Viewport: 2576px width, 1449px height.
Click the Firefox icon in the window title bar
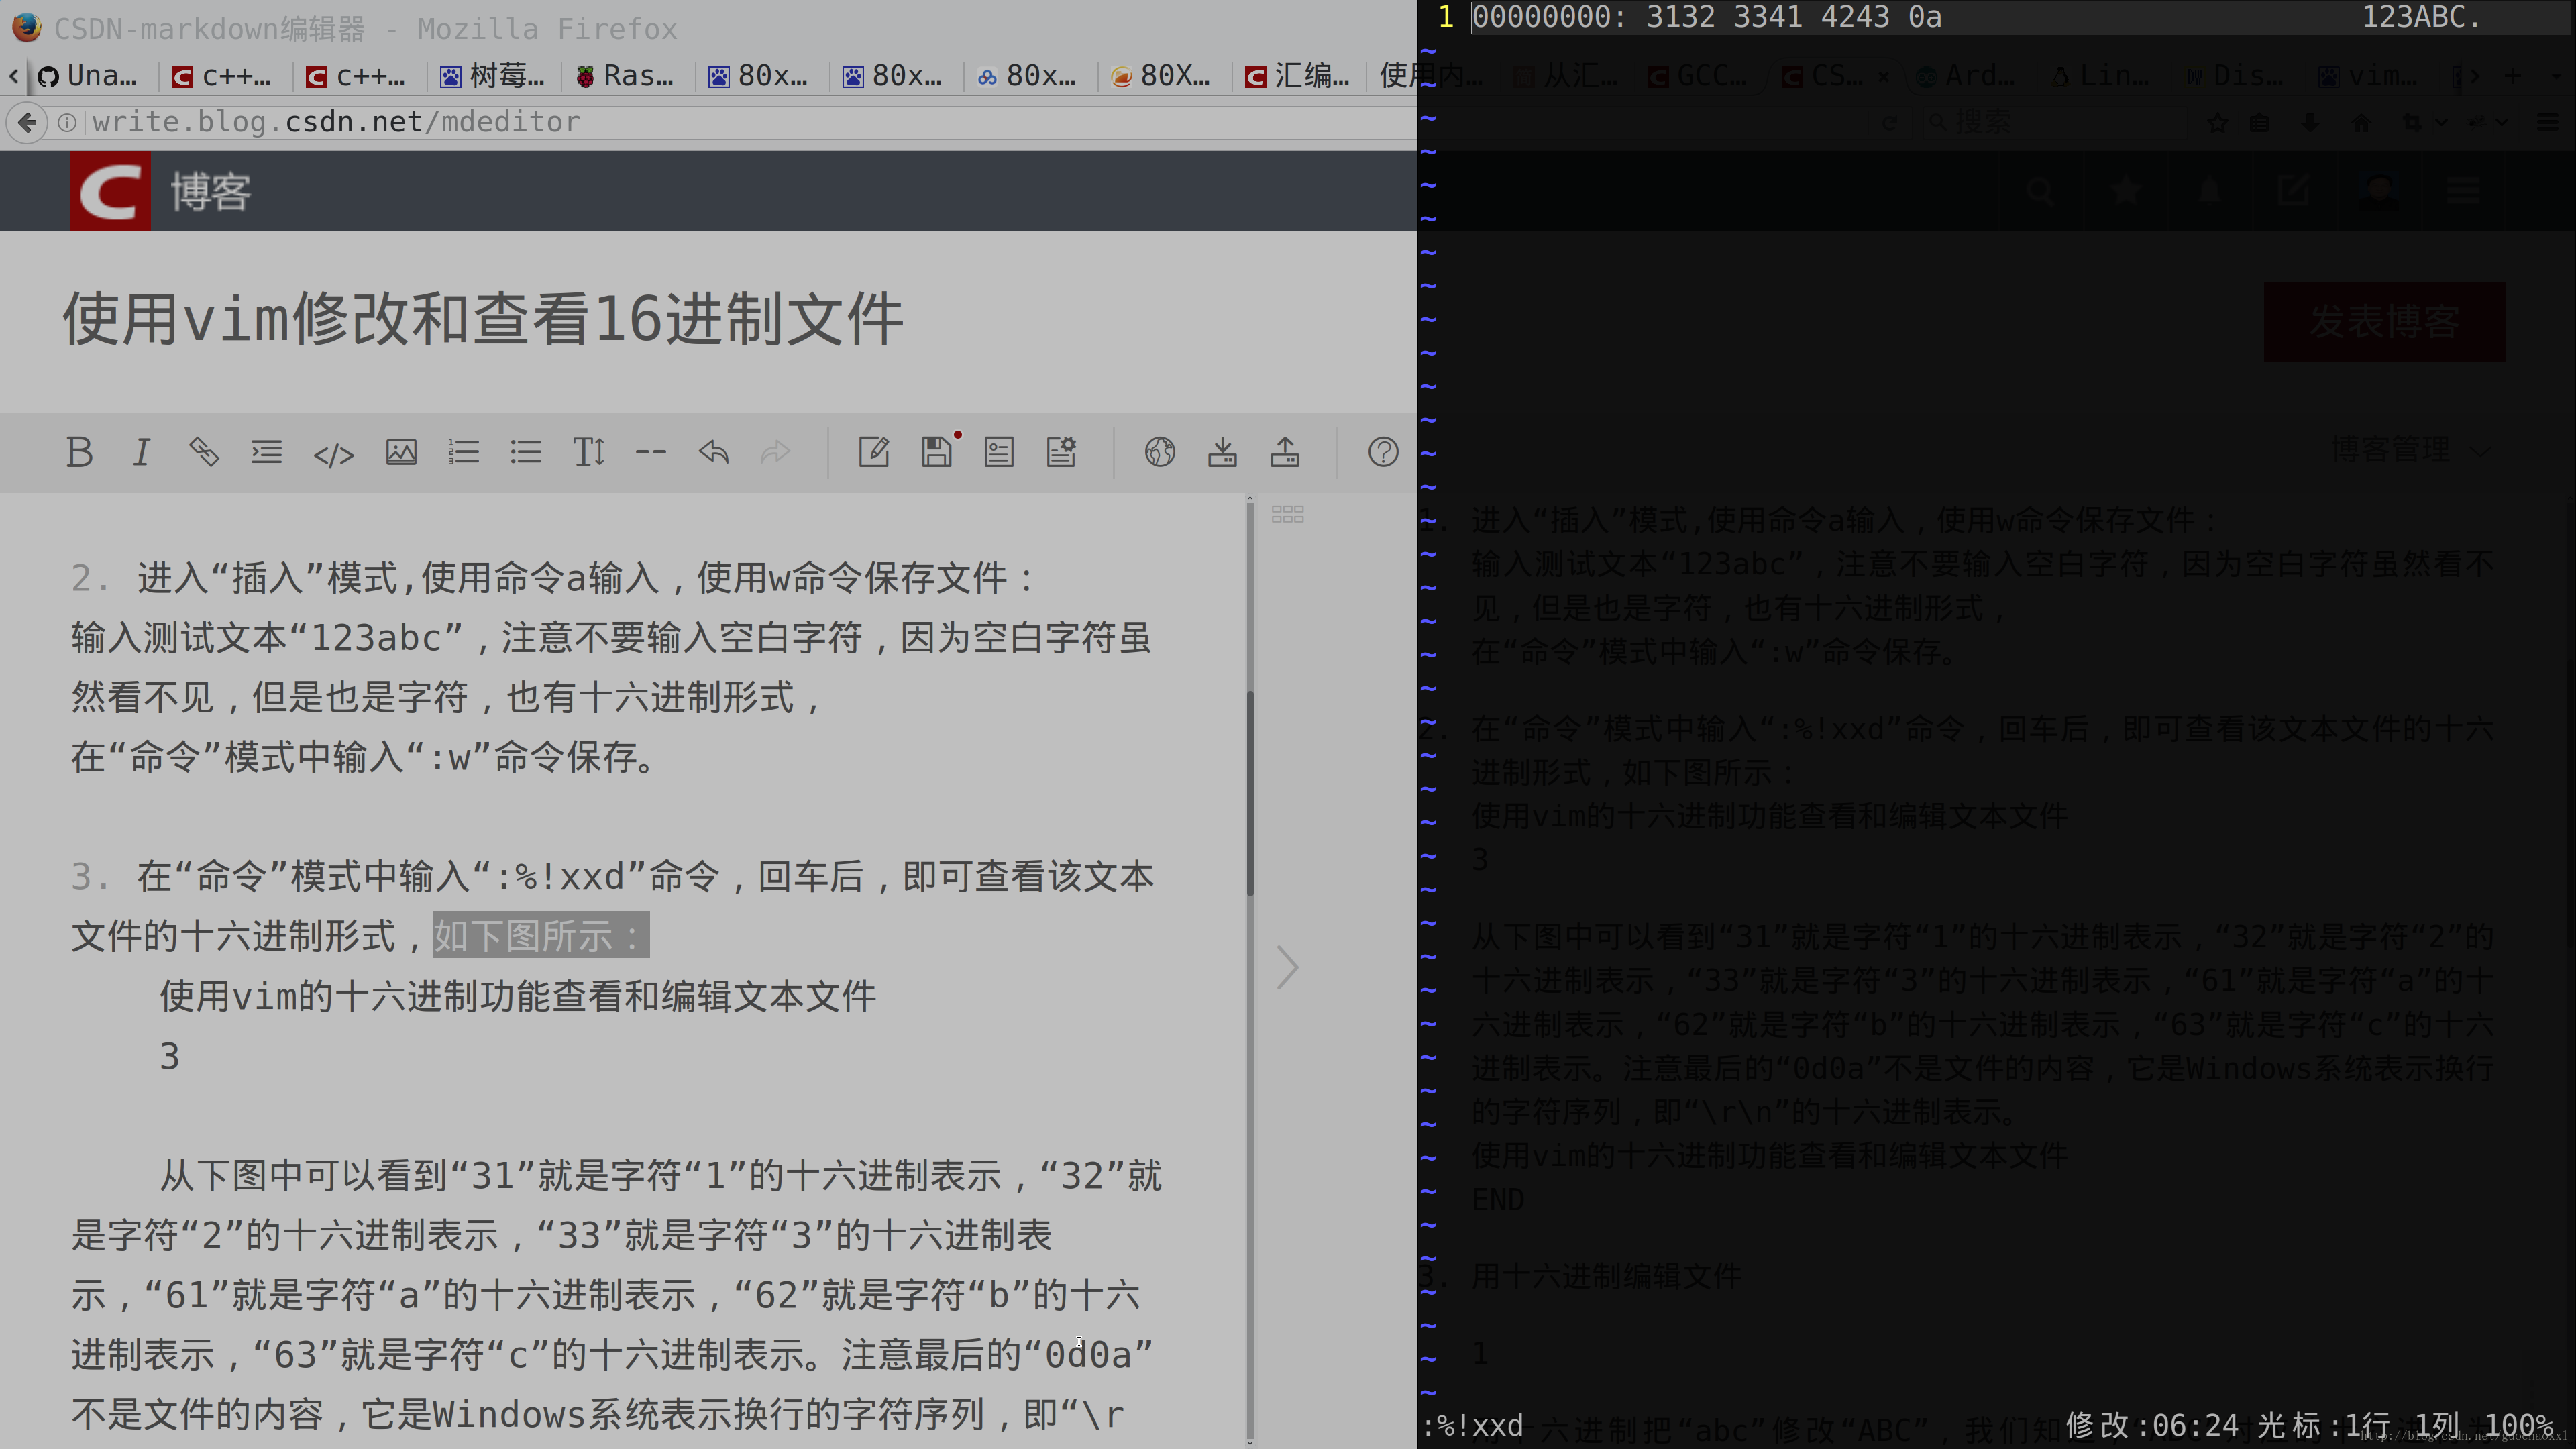pos(27,27)
